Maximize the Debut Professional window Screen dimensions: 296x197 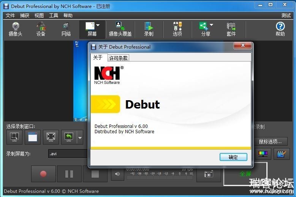(x=271, y=5)
